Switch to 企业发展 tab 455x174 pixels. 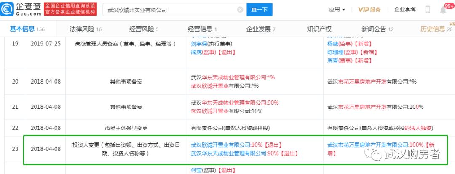[261, 29]
